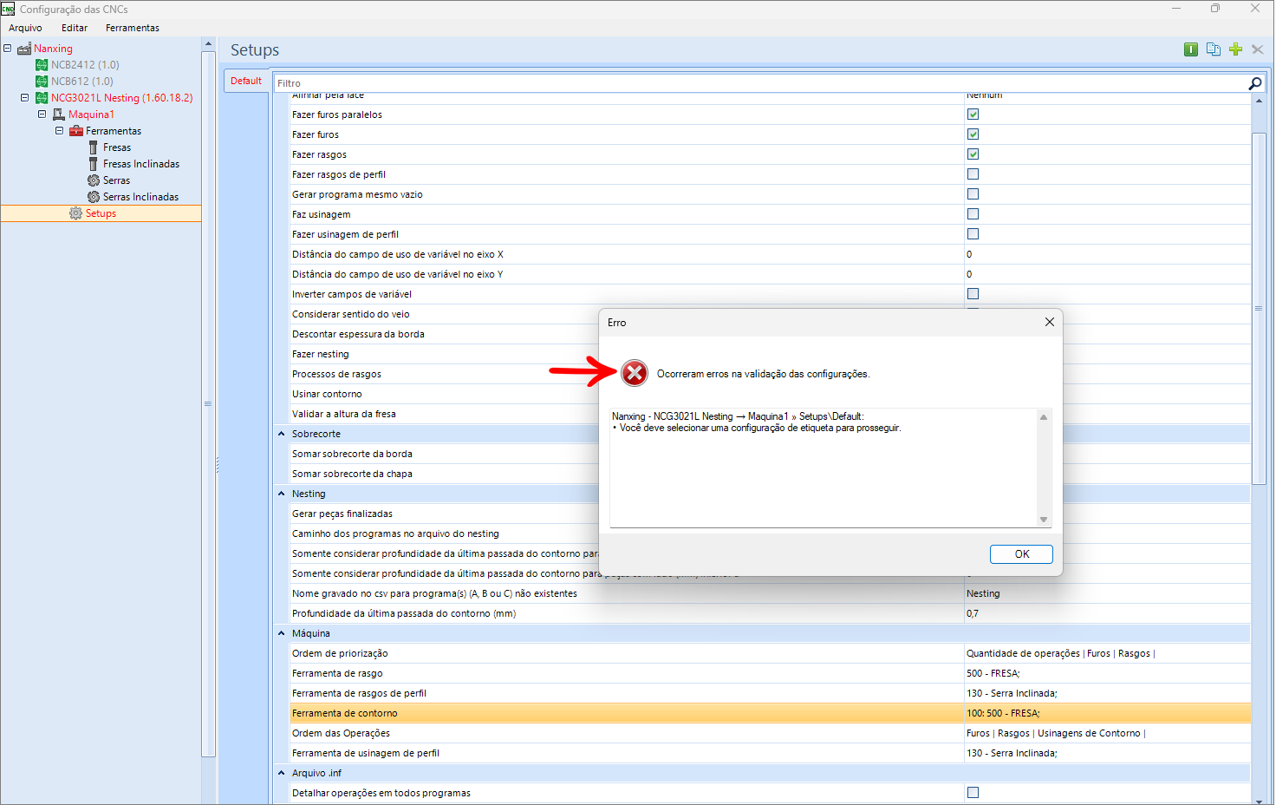Click the Serras saw blade icon
Screen dimensions: 1276x805
94,180
